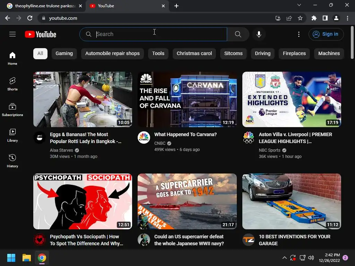Open Chrome three-dot menu

tap(347, 18)
